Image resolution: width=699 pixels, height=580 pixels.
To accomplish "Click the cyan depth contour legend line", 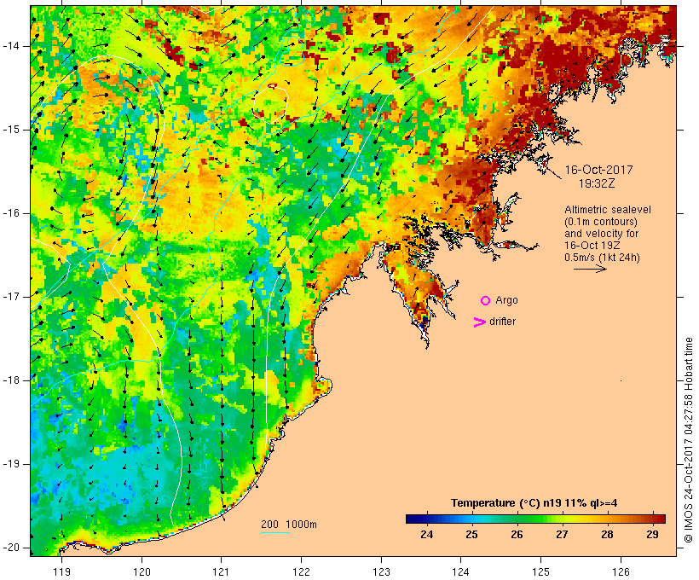I will pos(275,532).
